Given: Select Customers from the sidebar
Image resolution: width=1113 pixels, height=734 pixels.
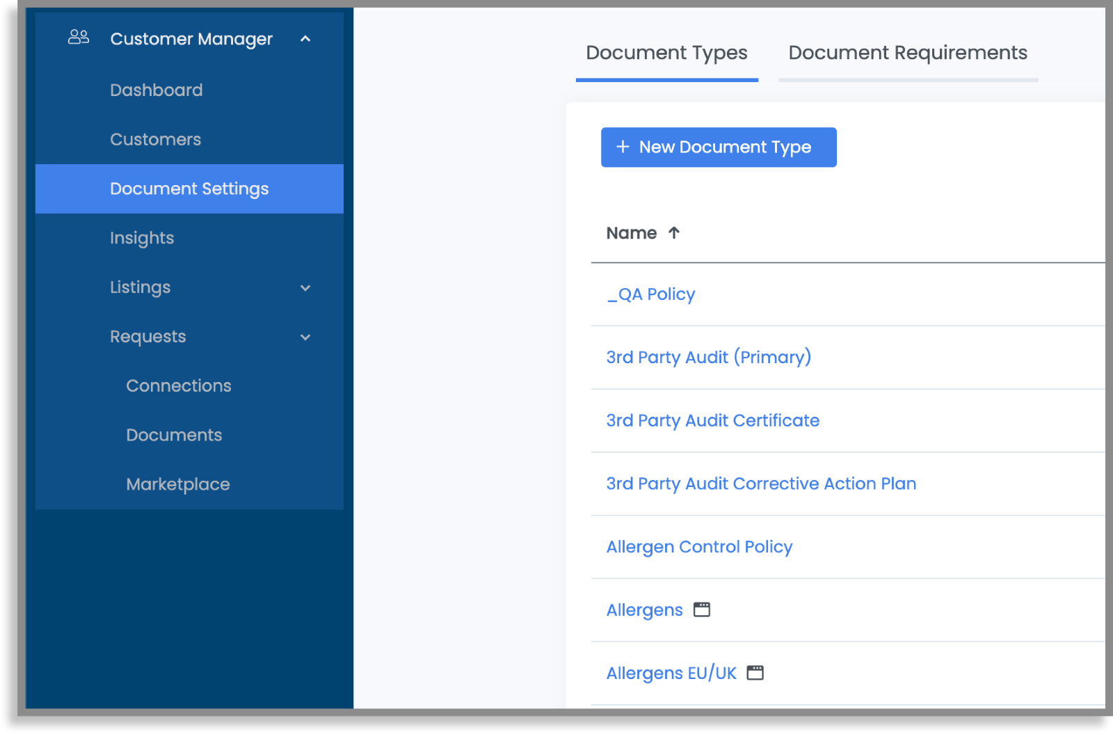Looking at the screenshot, I should tap(154, 139).
